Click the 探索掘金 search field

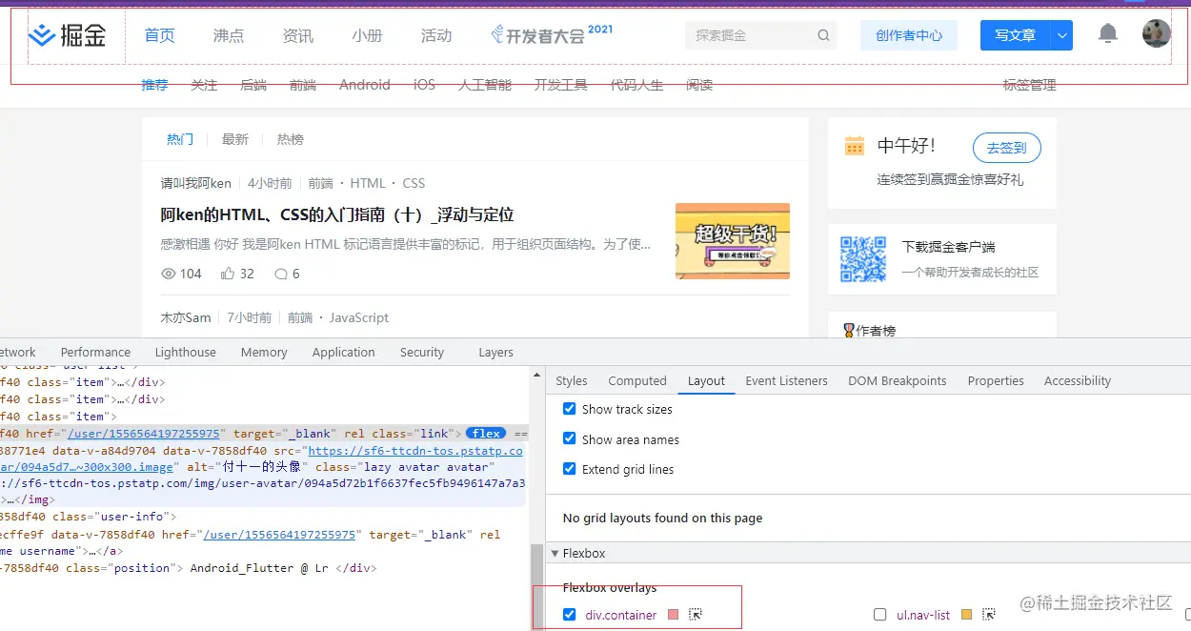coord(761,35)
